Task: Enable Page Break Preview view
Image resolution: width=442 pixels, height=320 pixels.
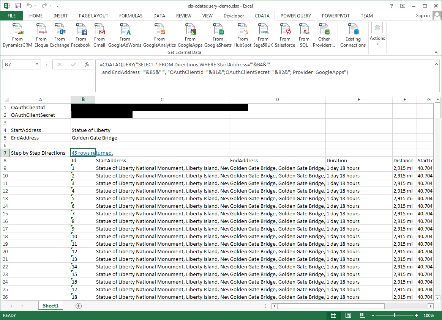Action: pyautogui.click(x=362, y=315)
